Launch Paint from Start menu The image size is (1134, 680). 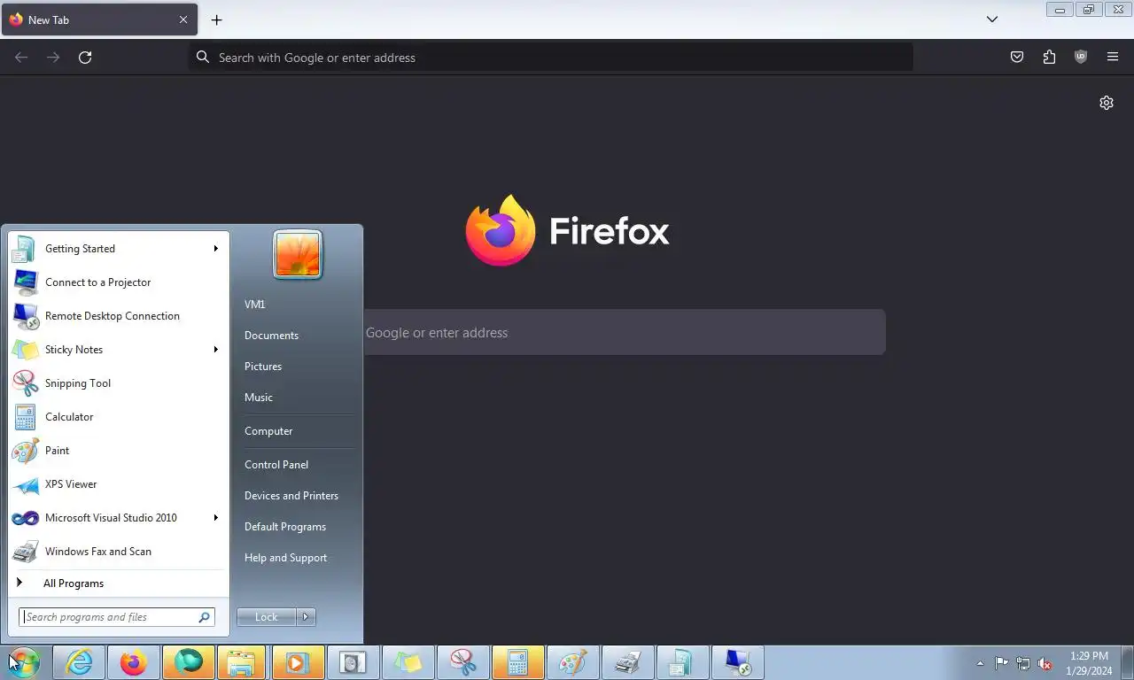coord(119,451)
